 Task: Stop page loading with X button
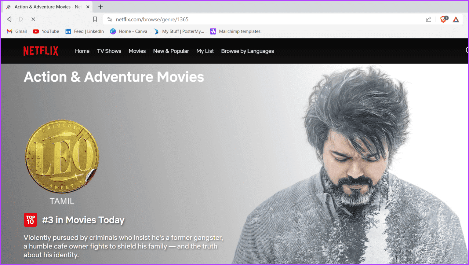point(33,19)
